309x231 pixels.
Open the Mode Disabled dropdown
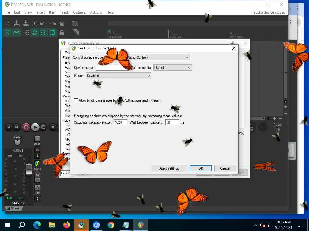(x=118, y=75)
